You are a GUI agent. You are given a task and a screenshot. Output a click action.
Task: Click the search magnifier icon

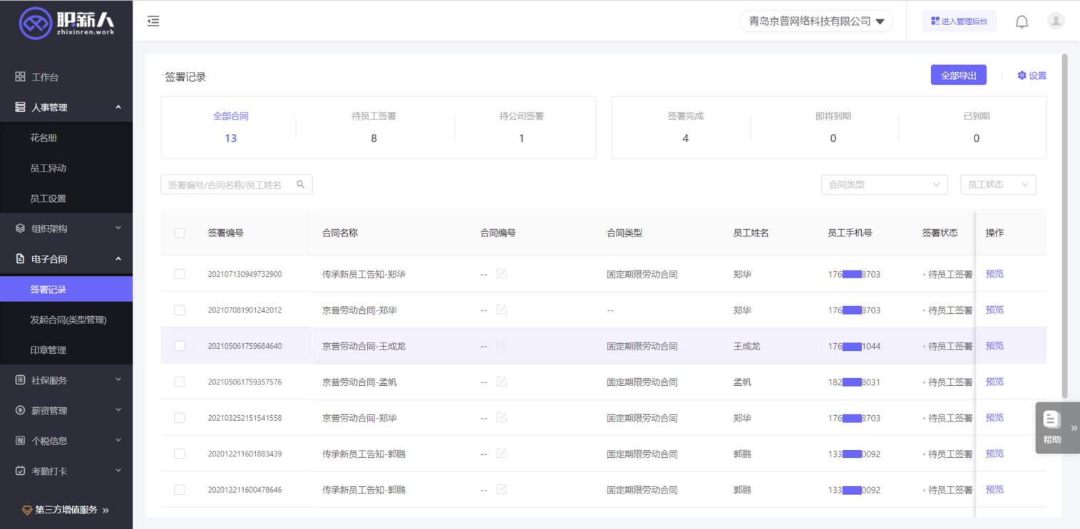tap(301, 184)
